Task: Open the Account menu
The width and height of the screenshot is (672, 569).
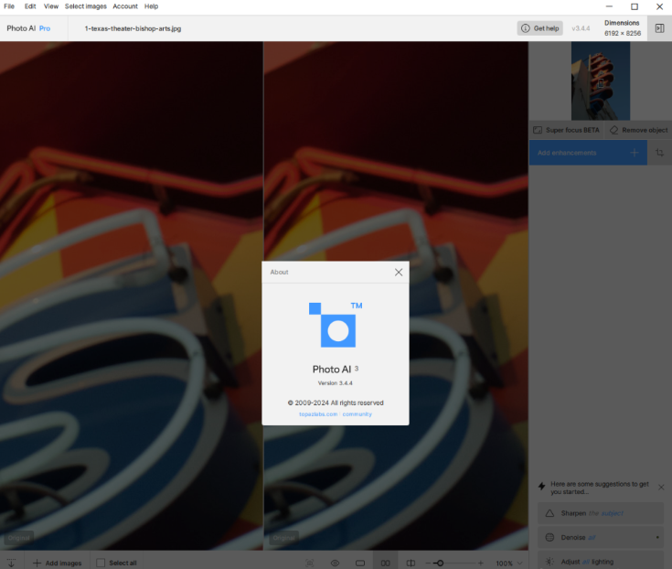Action: click(125, 6)
